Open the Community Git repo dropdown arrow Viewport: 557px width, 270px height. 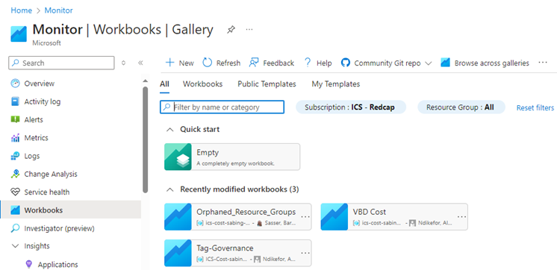pyautogui.click(x=429, y=63)
